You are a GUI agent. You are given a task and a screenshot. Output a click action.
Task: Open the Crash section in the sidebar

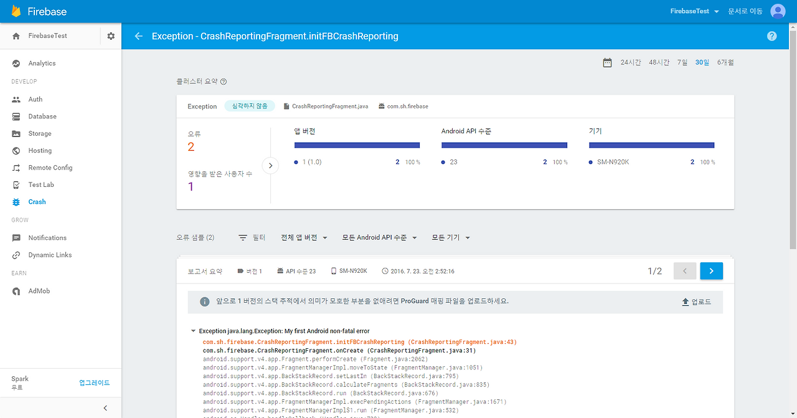pyautogui.click(x=37, y=201)
